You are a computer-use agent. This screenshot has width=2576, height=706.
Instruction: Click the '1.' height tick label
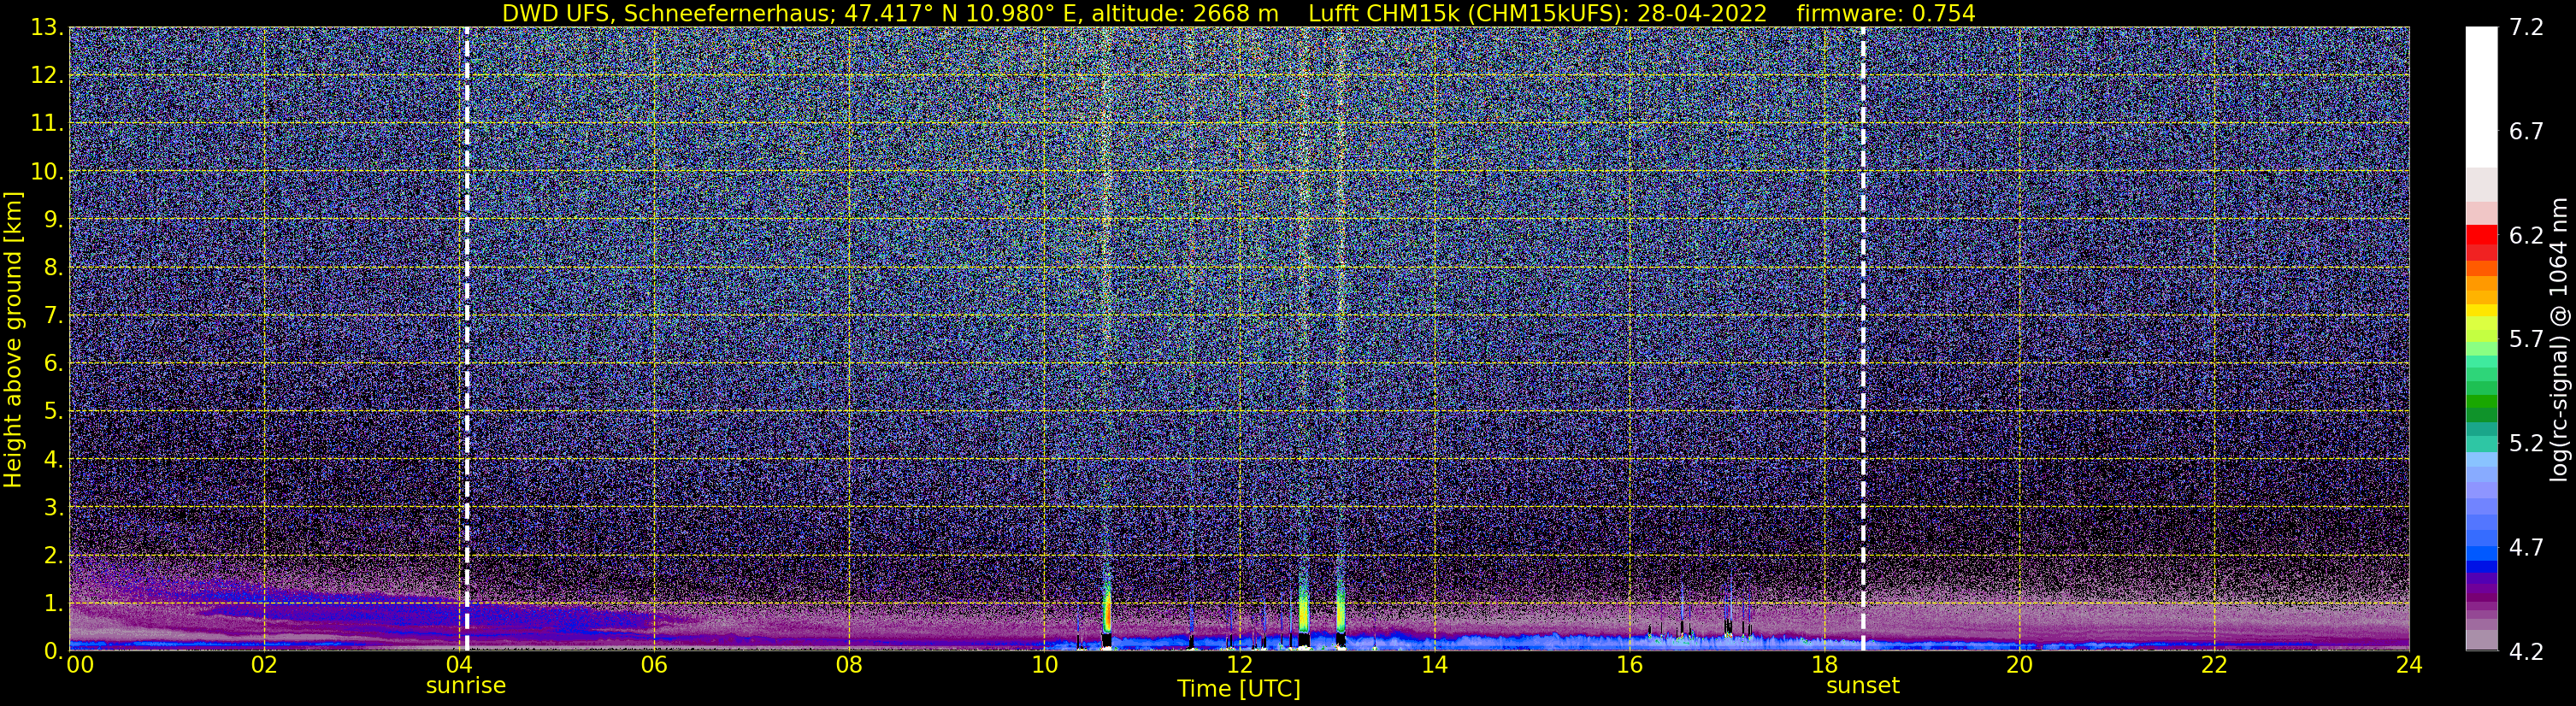coord(54,603)
